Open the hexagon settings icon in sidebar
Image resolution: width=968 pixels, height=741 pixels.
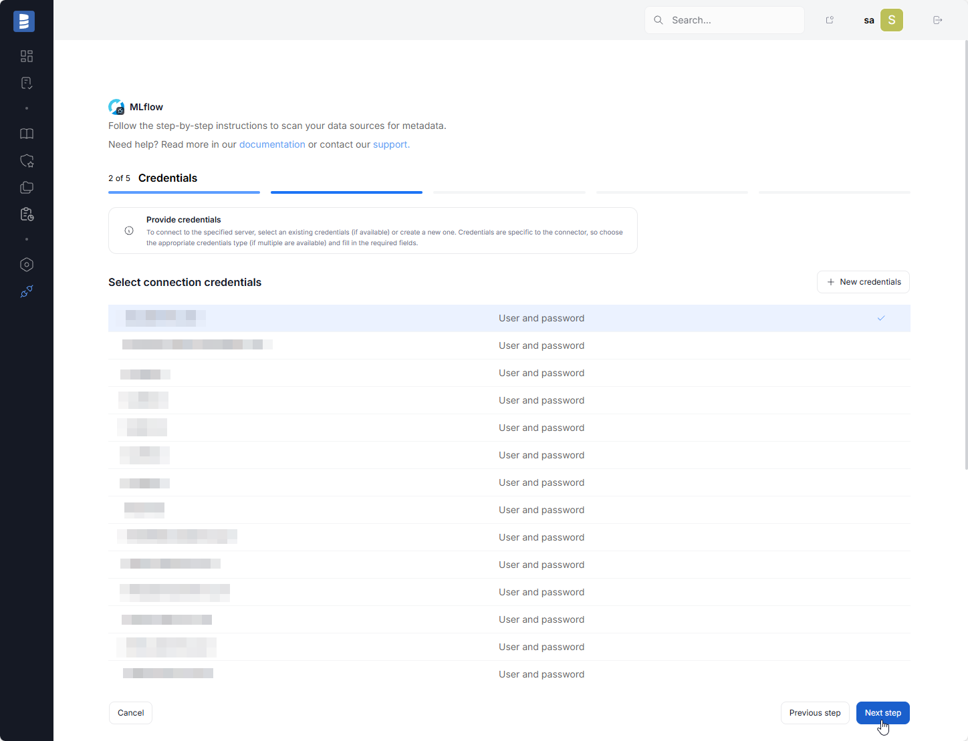(x=27, y=265)
